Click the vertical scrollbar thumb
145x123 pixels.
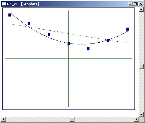click(x=141, y=67)
